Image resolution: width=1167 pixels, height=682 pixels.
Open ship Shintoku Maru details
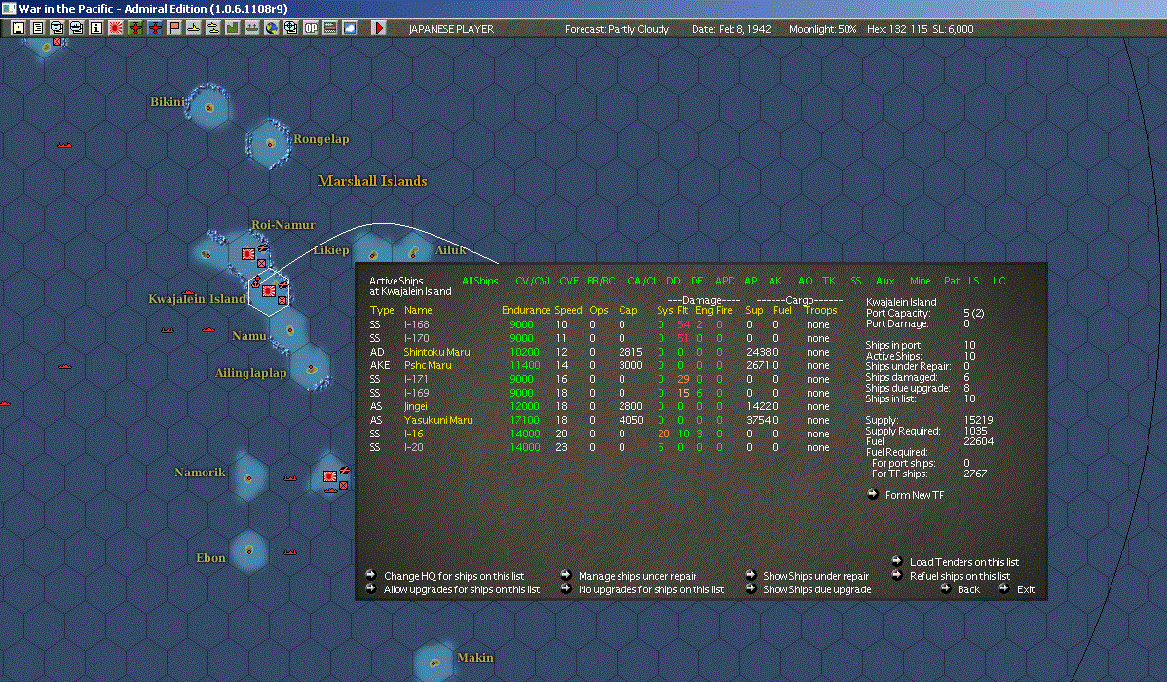(436, 352)
